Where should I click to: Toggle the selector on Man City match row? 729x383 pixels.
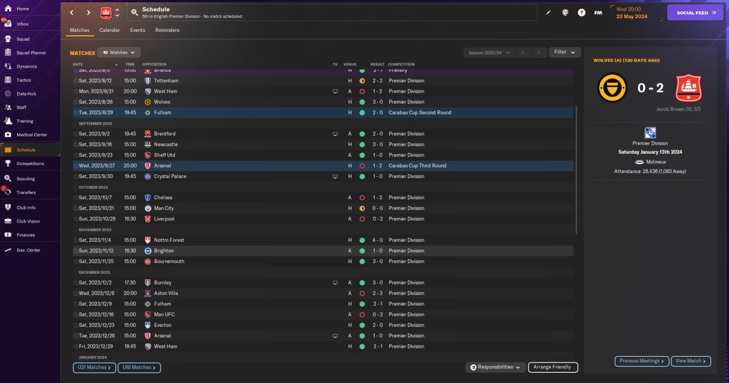click(x=76, y=208)
